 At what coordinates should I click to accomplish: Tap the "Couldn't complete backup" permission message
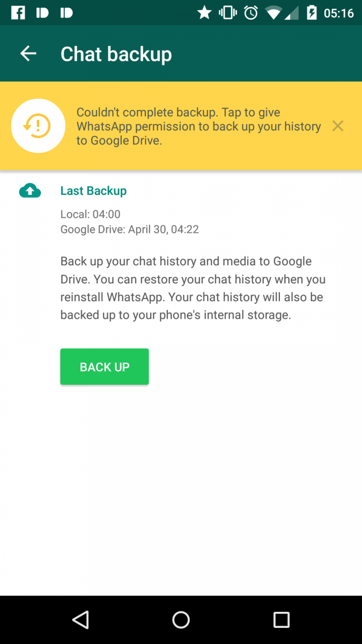coord(198,126)
